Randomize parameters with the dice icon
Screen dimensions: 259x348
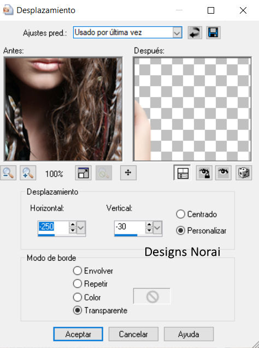[244, 173]
